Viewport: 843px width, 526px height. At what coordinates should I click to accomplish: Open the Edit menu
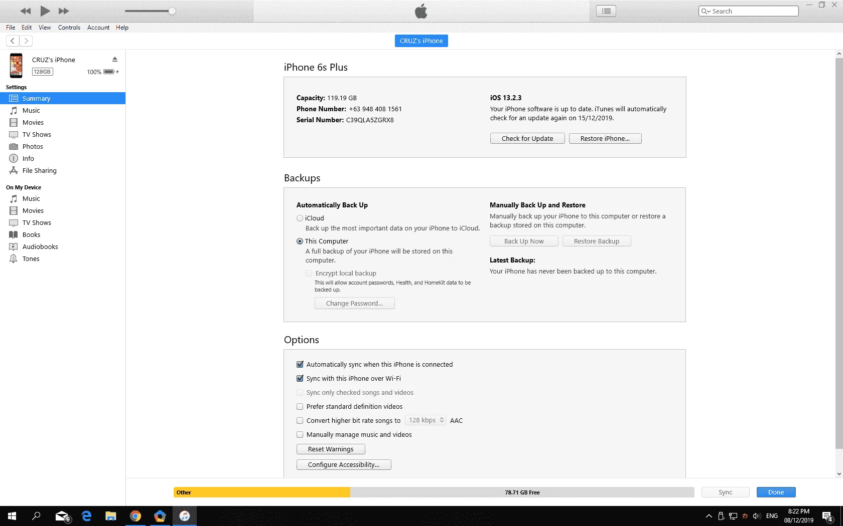[27, 28]
